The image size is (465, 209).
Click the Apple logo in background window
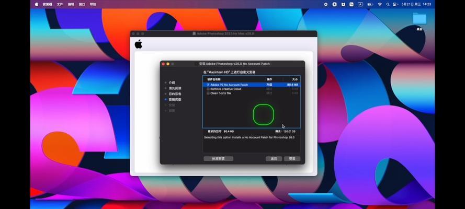[x=139, y=44]
